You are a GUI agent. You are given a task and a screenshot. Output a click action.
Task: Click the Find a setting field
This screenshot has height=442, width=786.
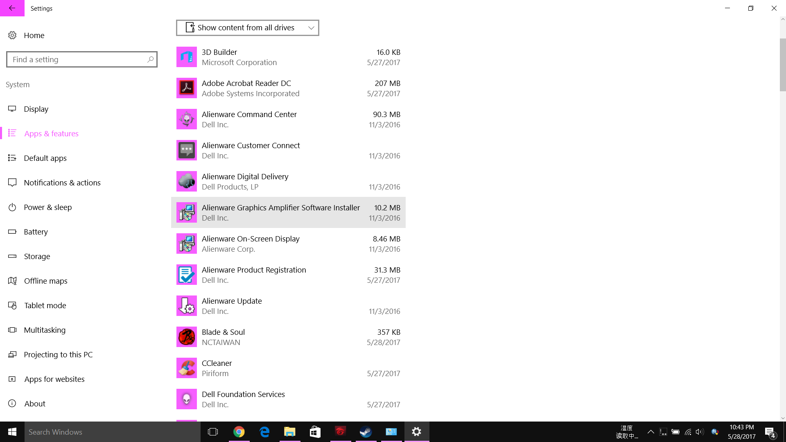point(82,59)
